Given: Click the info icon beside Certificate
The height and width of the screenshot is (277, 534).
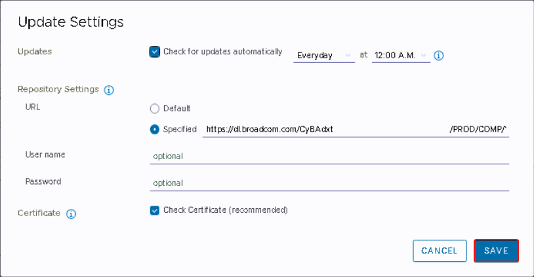Looking at the screenshot, I should [x=71, y=213].
